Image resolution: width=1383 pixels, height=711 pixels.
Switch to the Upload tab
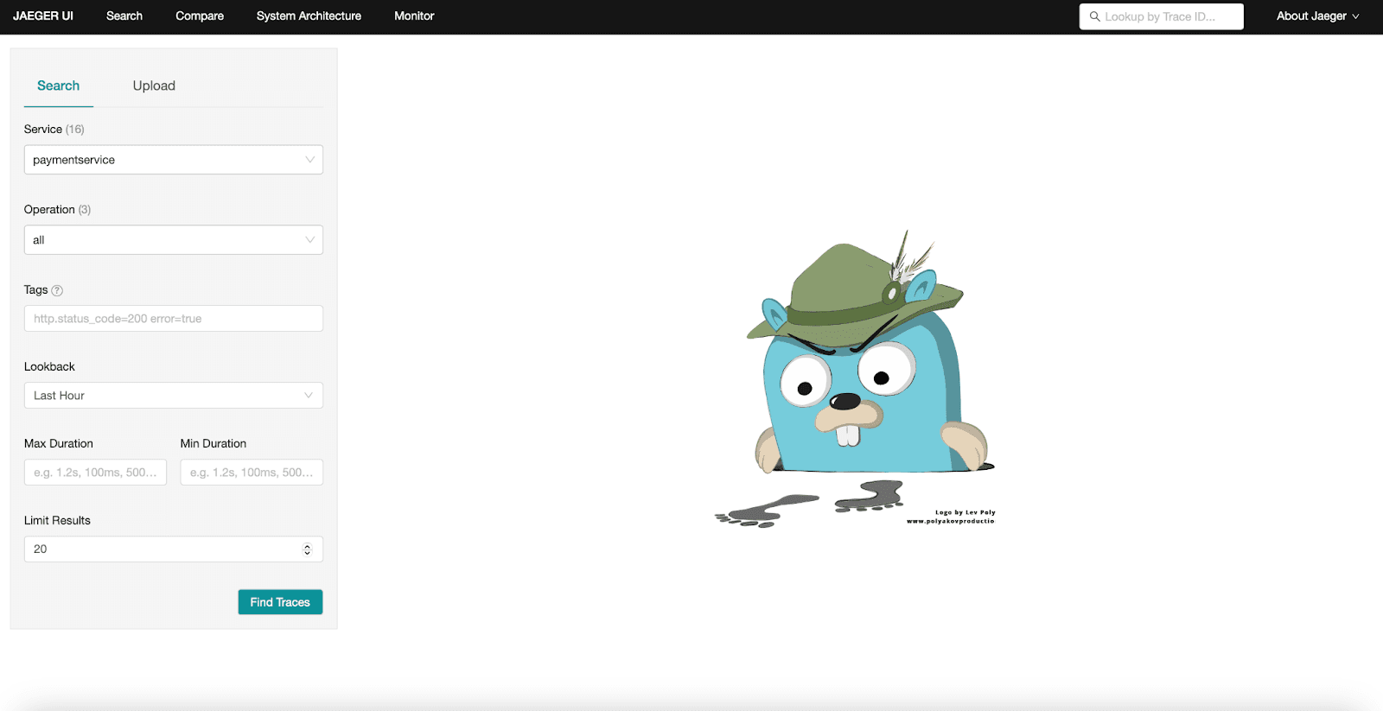point(154,86)
